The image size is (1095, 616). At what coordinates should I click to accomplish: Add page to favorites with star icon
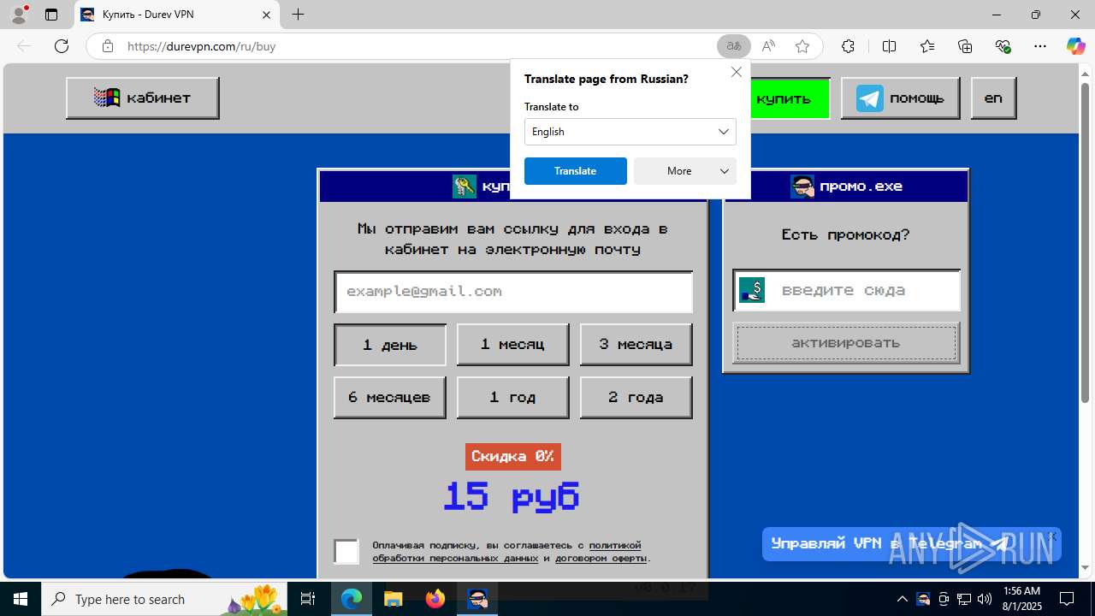(x=802, y=46)
